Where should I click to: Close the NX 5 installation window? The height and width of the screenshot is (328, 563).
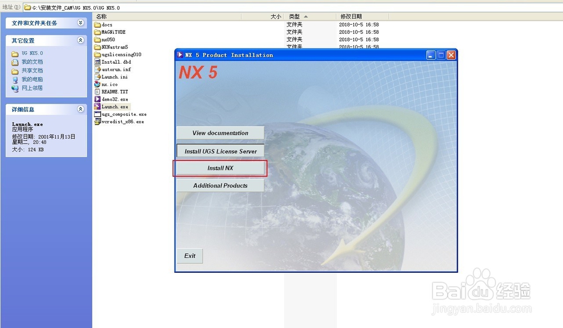[452, 55]
